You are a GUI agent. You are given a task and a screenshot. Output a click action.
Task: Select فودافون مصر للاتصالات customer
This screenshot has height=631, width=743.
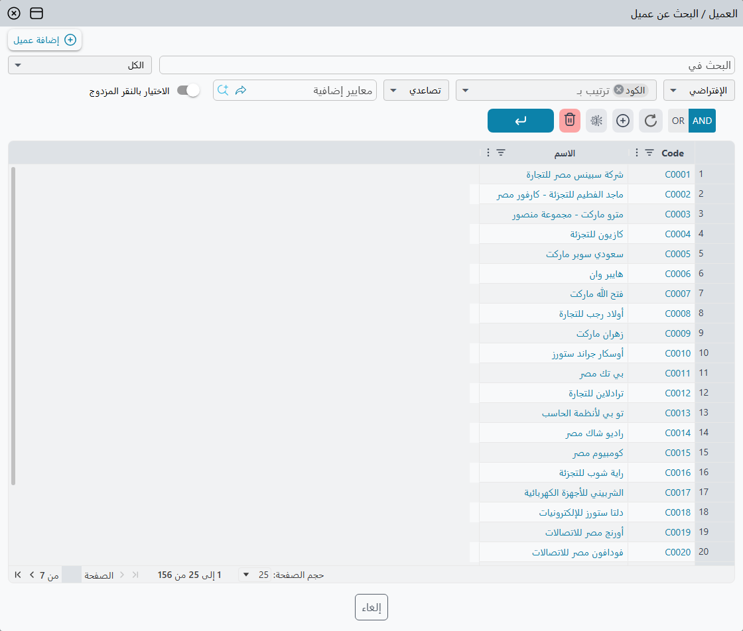point(578,552)
